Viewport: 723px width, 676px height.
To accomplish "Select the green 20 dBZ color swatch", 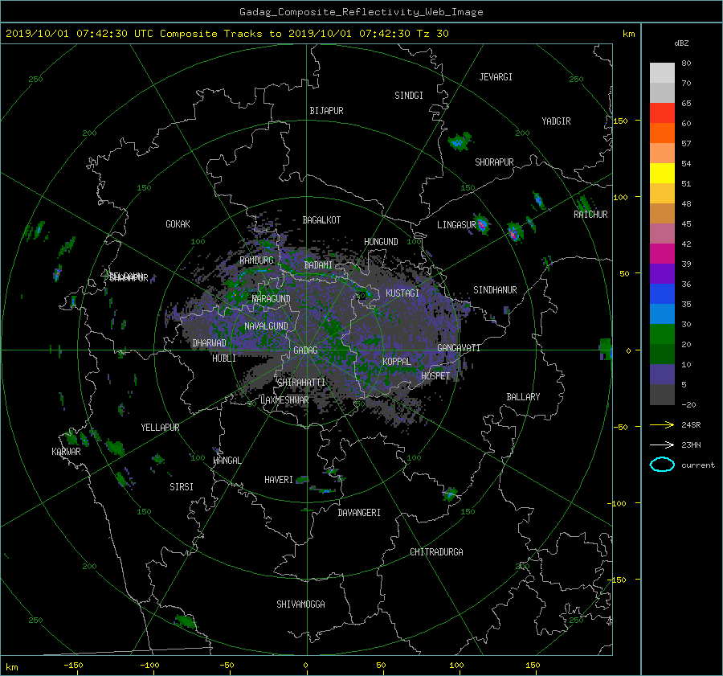I will tap(662, 334).
